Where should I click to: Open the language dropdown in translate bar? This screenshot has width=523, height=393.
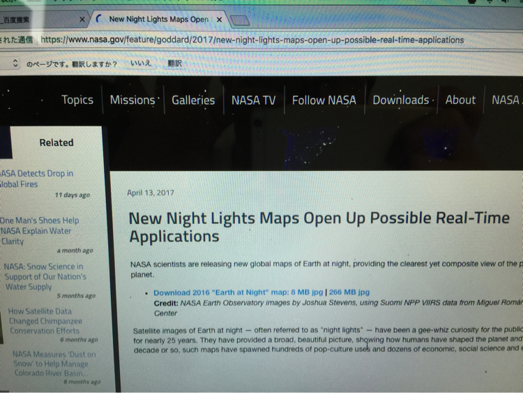point(10,63)
